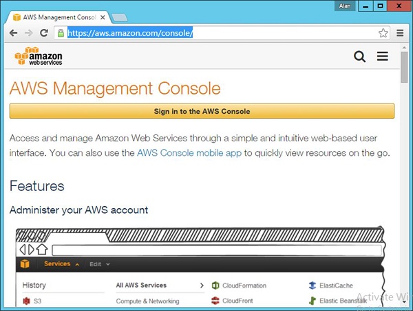413x311 pixels.
Task: Open site search with the magnifier icon
Action: point(359,57)
